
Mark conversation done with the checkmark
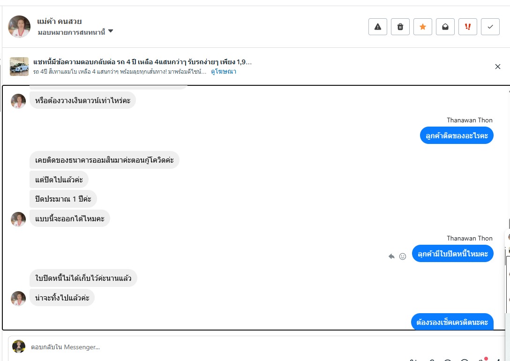pyautogui.click(x=490, y=27)
